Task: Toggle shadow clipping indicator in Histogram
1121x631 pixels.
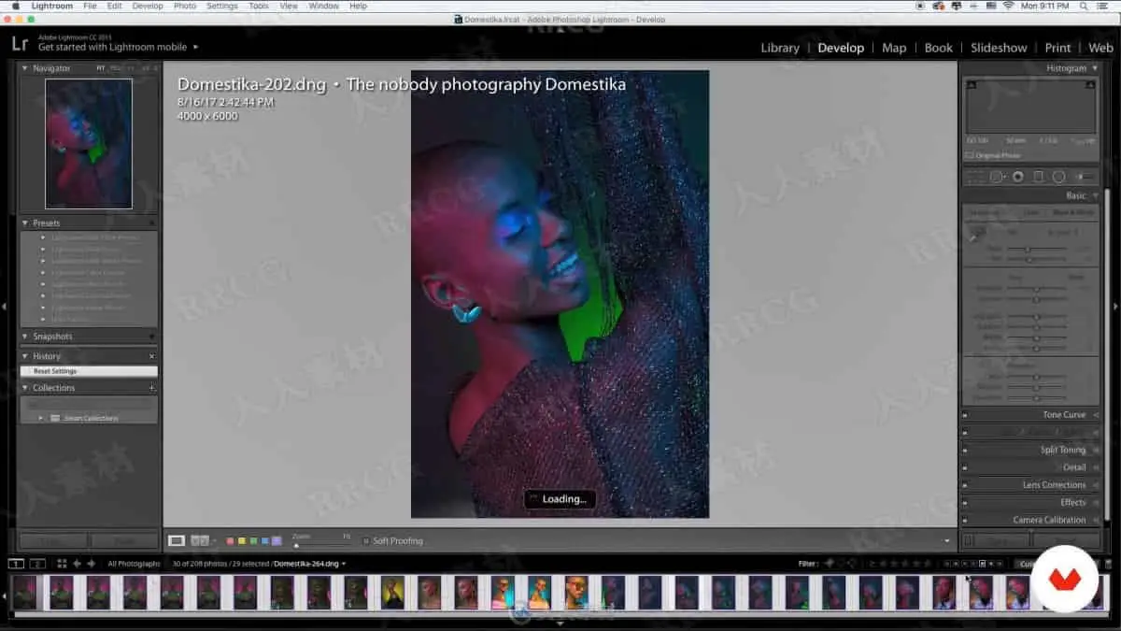Action: (972, 84)
